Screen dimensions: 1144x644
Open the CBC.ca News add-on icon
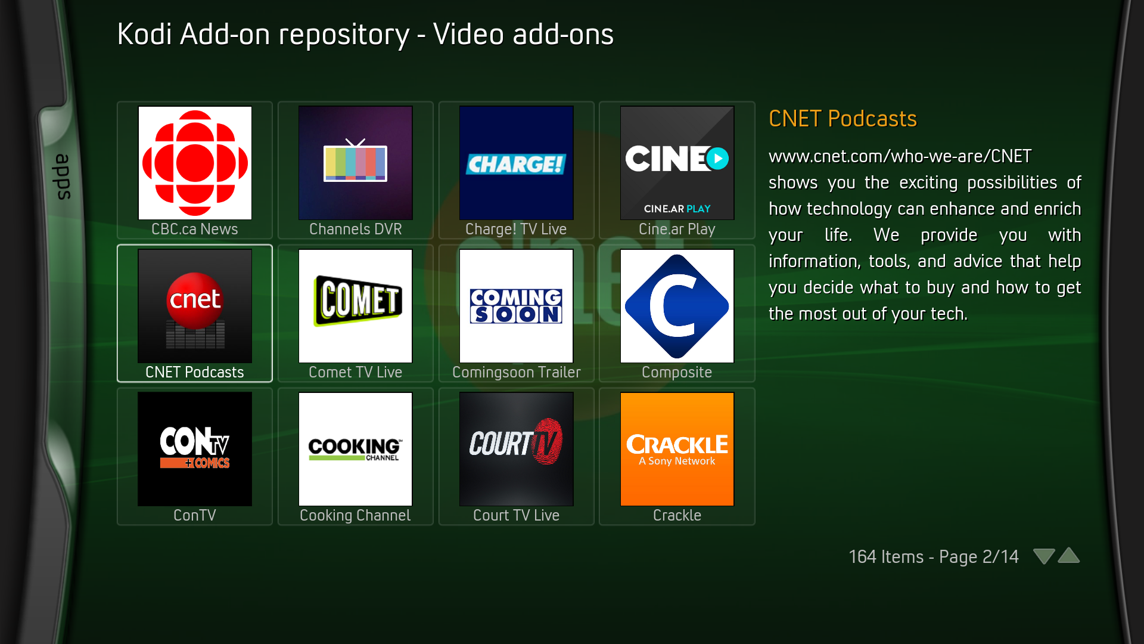coord(195,163)
